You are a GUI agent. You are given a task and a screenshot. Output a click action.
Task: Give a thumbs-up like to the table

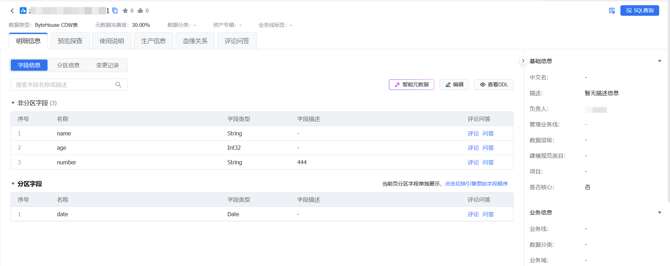point(140,11)
